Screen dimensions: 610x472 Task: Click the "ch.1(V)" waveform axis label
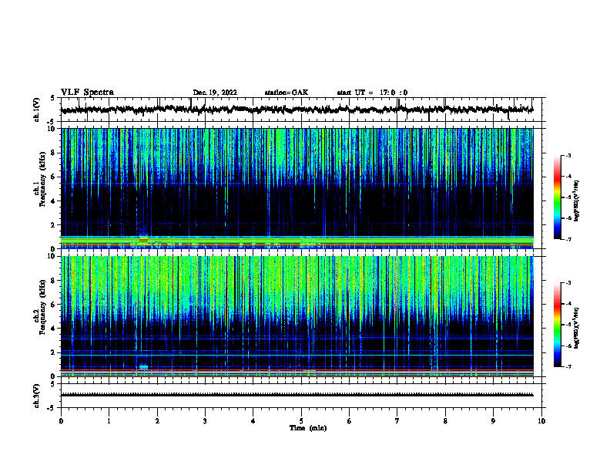[36, 110]
